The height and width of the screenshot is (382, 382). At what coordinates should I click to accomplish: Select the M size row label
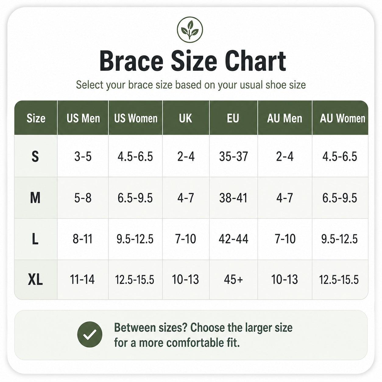[x=35, y=198]
